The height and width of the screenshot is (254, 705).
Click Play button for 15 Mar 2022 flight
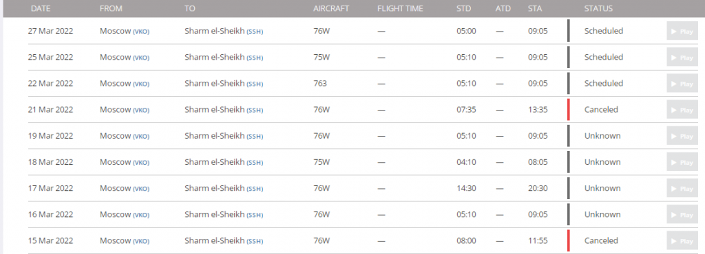click(x=682, y=240)
